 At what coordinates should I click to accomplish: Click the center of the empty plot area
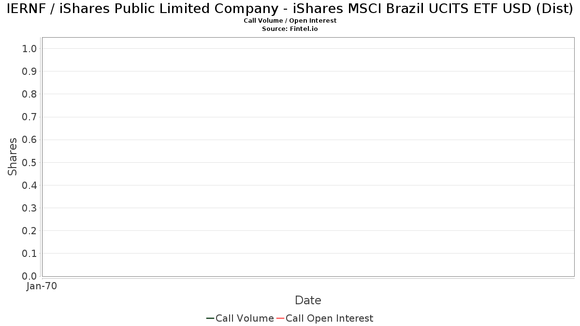pyautogui.click(x=308, y=156)
